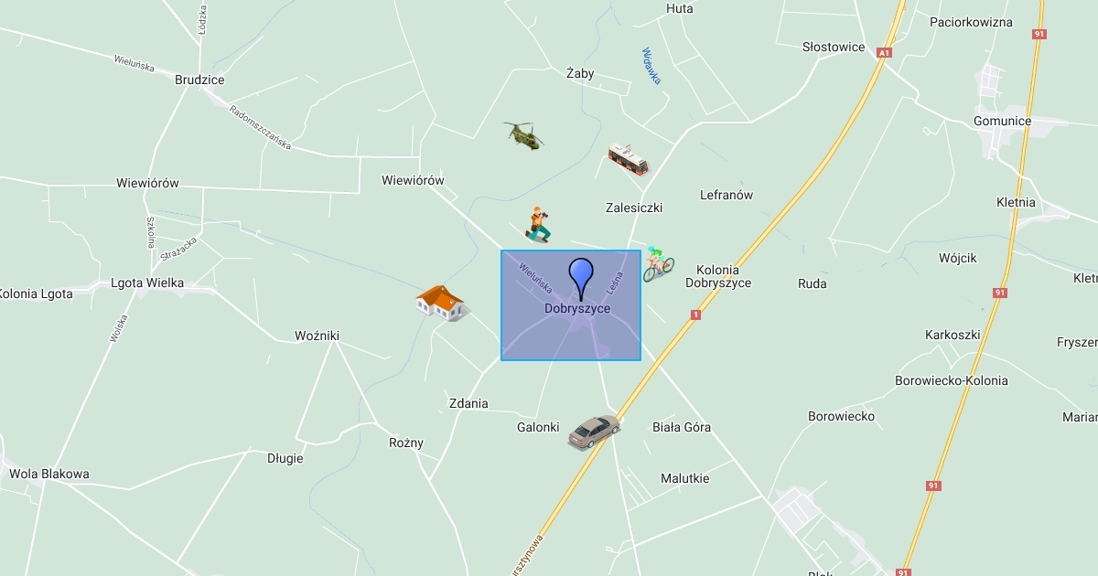
Task: Click the Biała Góra place name
Action: point(682,427)
